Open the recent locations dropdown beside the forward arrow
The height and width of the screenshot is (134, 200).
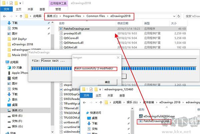click(x=16, y=16)
